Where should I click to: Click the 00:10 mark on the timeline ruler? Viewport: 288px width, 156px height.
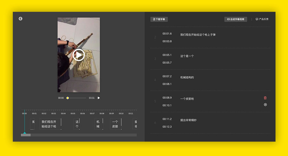pos(121,114)
